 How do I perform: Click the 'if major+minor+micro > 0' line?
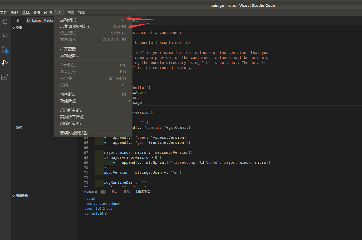pos(133,158)
